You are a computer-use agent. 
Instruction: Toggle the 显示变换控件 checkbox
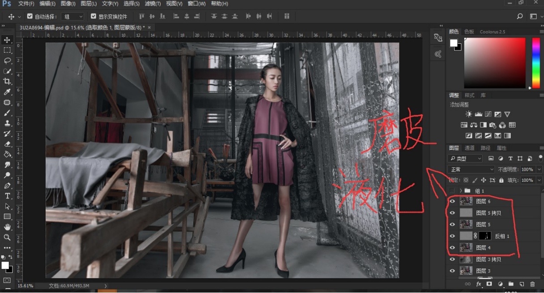(93, 17)
